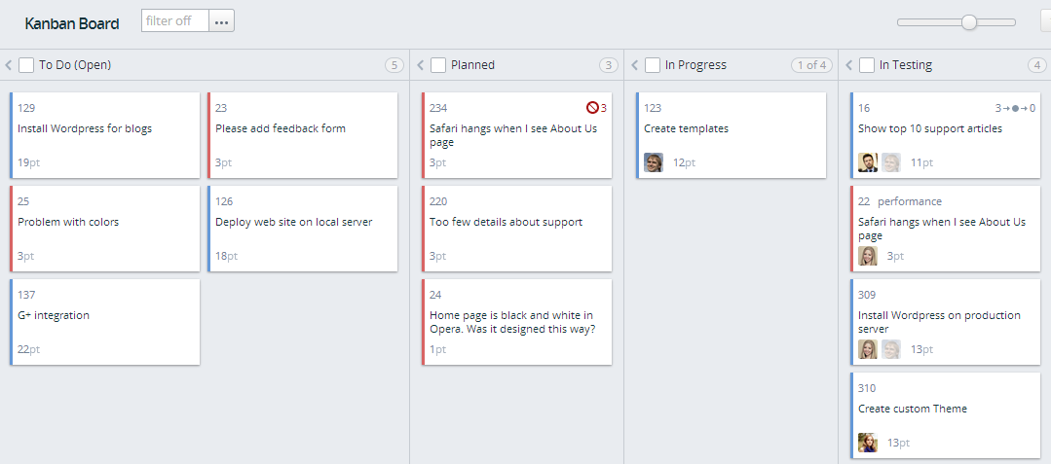The image size is (1051, 464).
Task: Select the In Progress column checkbox
Action: (653, 65)
